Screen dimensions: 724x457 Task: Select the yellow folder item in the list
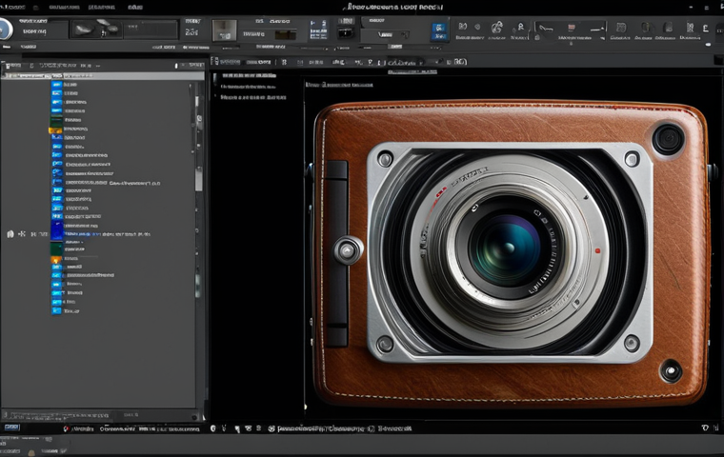(55, 130)
